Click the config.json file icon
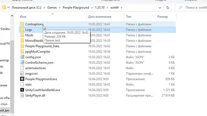 tap(22, 57)
